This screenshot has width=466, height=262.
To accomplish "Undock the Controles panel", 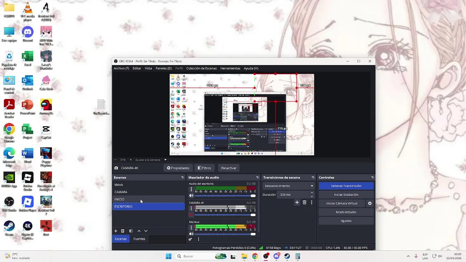I will pyautogui.click(x=372, y=178).
